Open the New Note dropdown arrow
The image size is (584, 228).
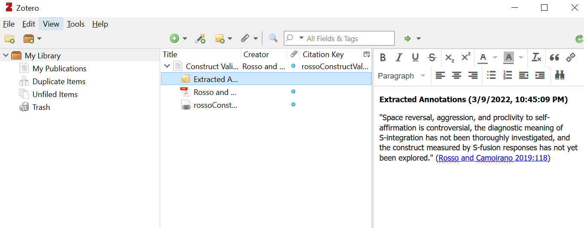230,39
